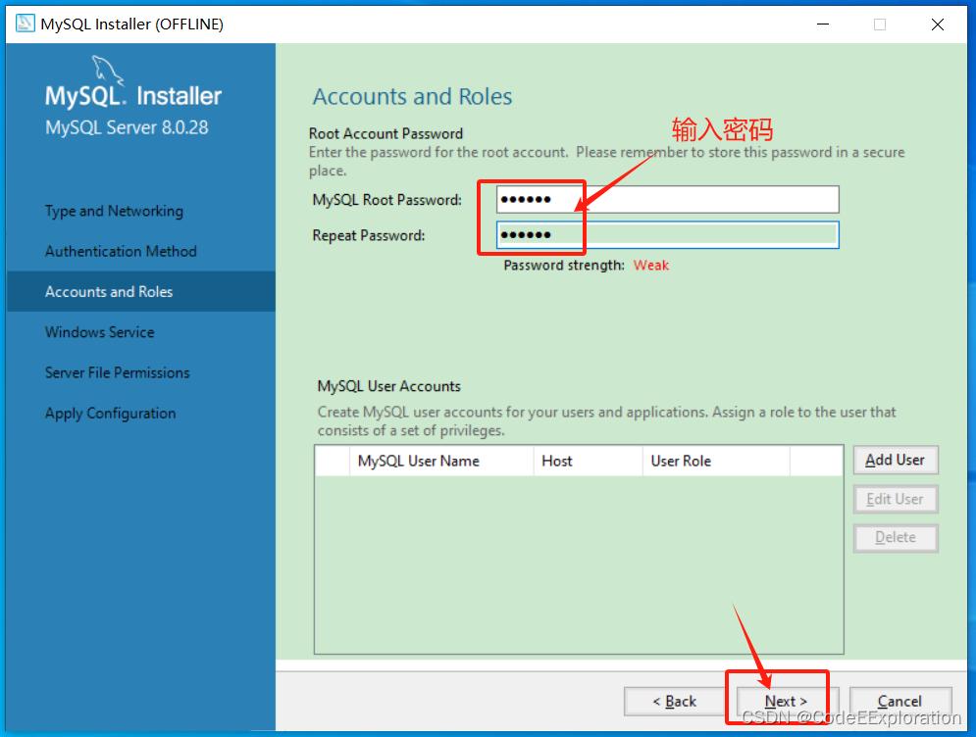
Task: Click the Add User button
Action: click(896, 461)
